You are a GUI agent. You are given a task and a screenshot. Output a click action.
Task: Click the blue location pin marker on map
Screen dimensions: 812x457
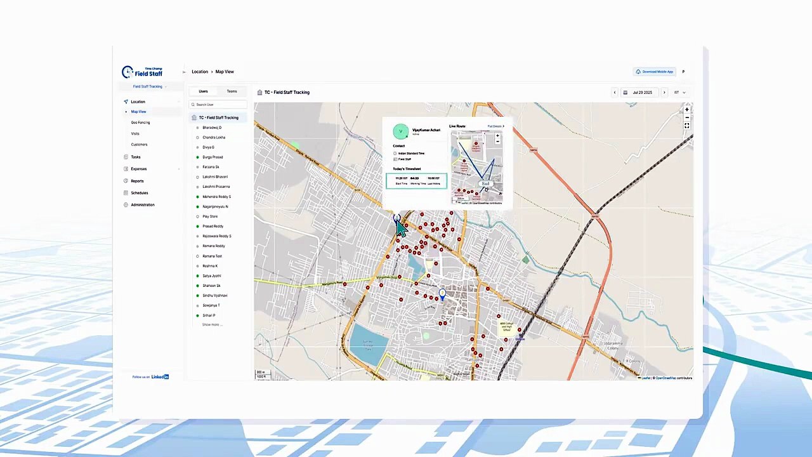(442, 295)
